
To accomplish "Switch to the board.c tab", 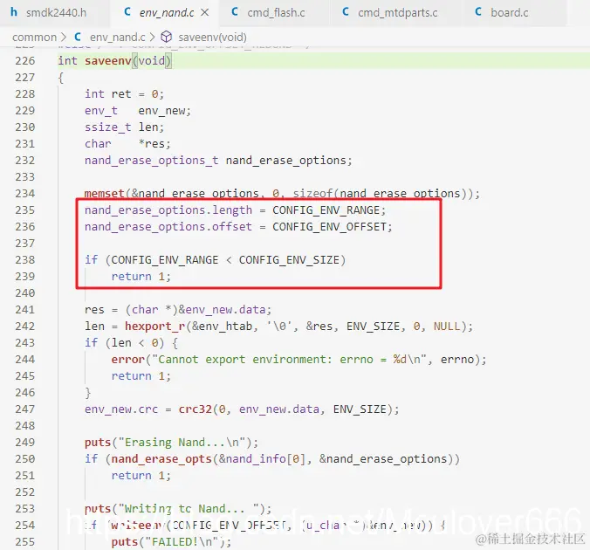I will pyautogui.click(x=509, y=13).
